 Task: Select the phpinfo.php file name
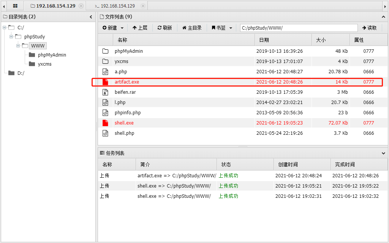click(x=128, y=112)
